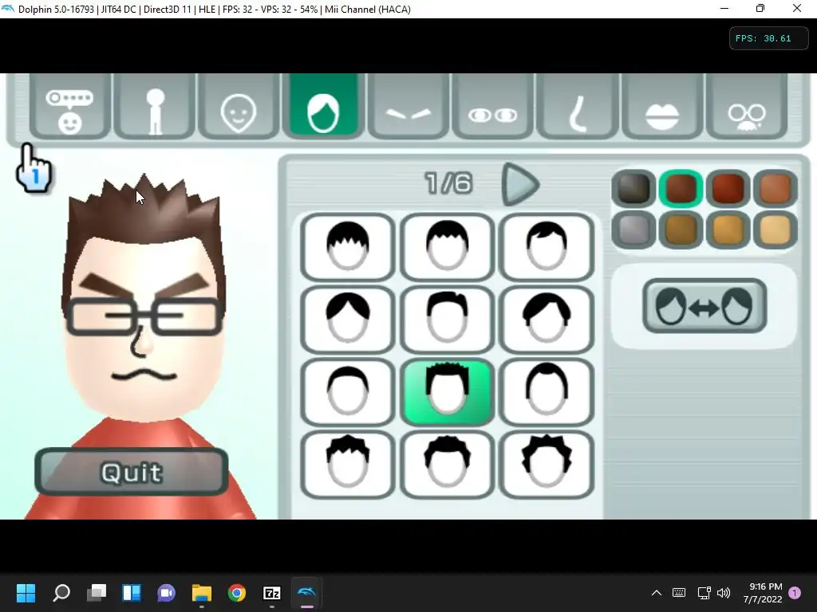Choose hair style in row two, middle column
Image resolution: width=817 pixels, height=612 pixels.
[447, 320]
